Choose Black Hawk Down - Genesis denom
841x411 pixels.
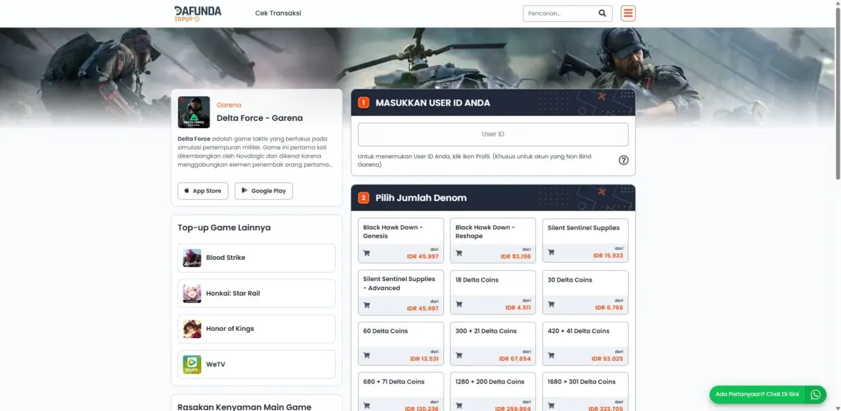(x=401, y=240)
